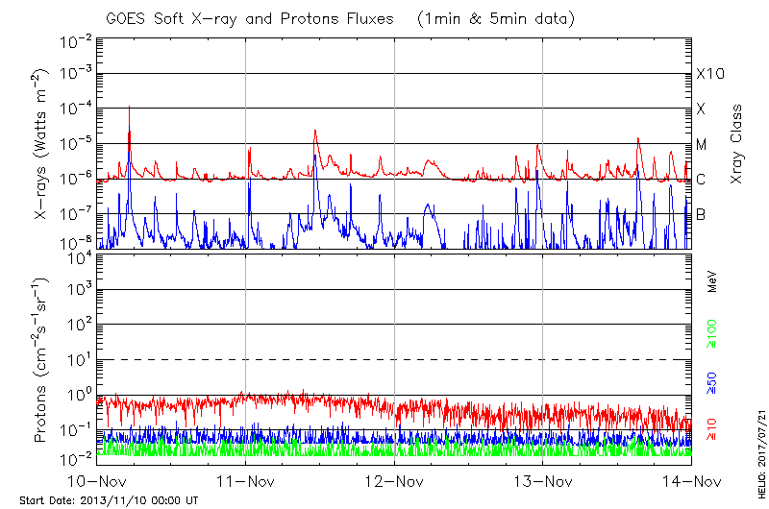This screenshot has height=509, width=769.
Task: Click the B flare class label
Action: point(701,214)
